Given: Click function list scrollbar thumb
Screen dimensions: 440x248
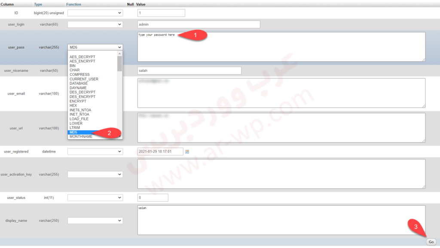Looking at the screenshot, I should click(120, 64).
